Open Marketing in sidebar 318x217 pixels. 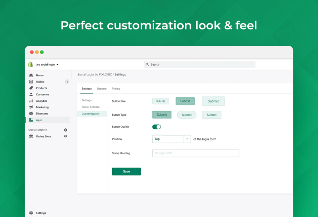[x=42, y=107]
